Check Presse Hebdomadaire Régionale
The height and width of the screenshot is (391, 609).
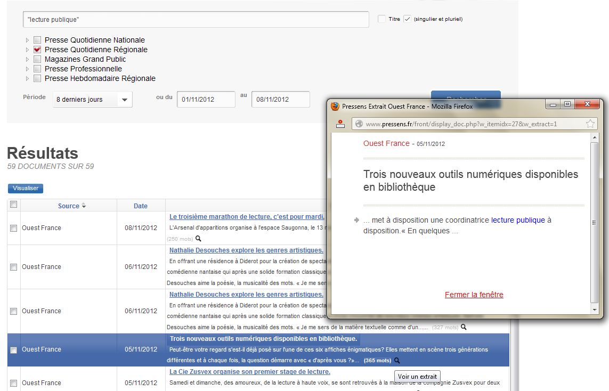point(37,78)
